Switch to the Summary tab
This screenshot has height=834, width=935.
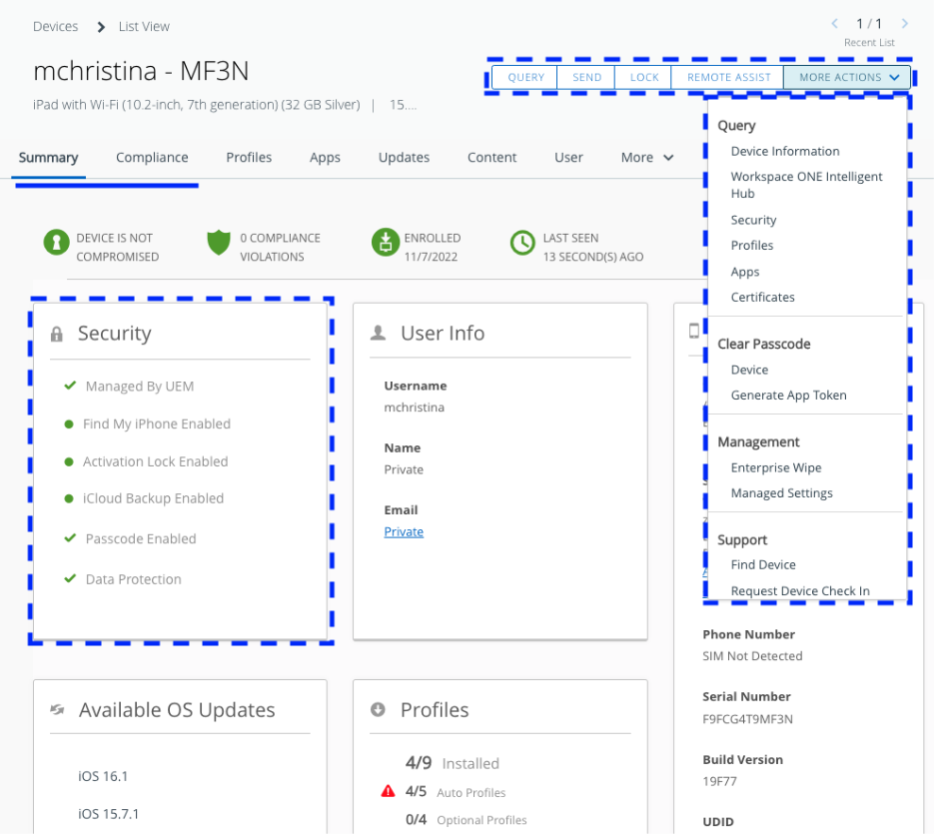(48, 158)
